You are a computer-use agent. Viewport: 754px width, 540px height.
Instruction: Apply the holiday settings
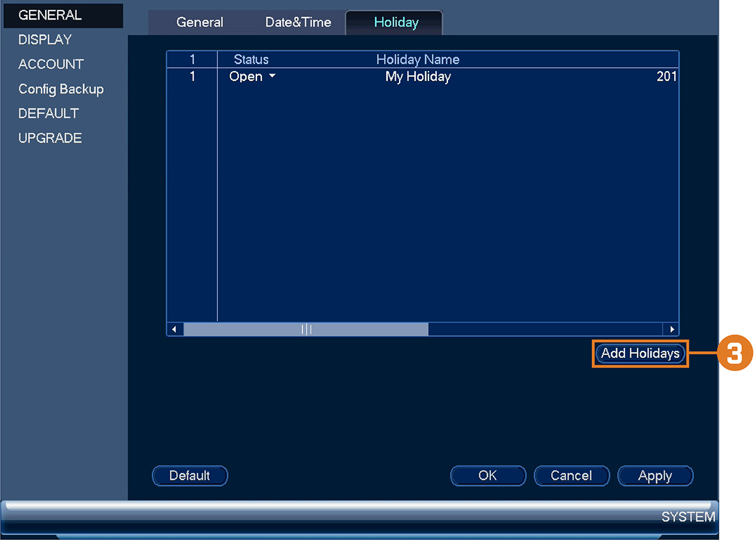(x=655, y=476)
